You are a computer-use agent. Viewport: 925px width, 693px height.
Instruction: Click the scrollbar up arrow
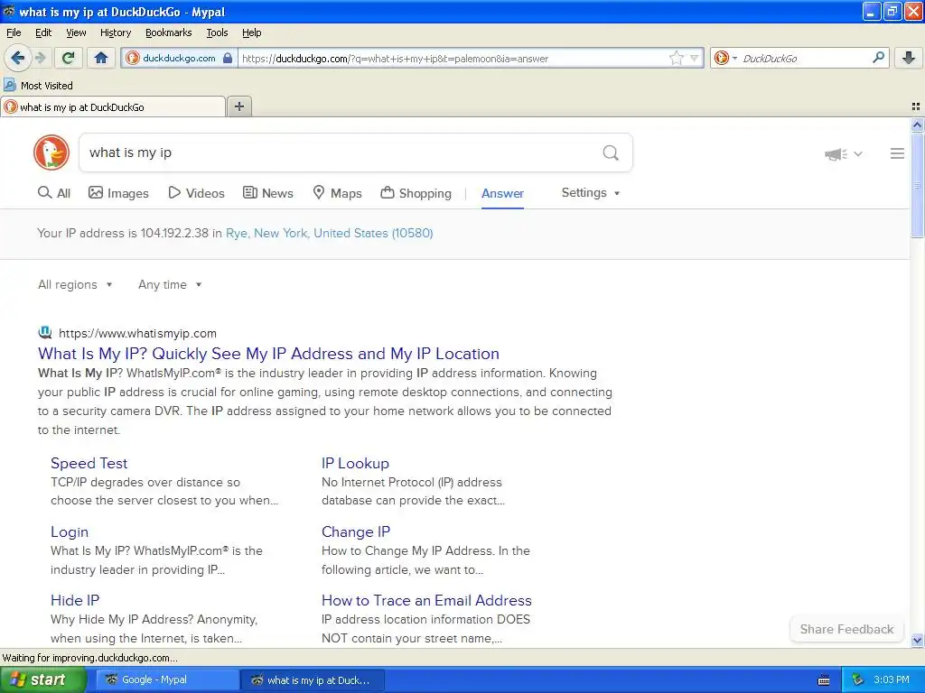point(917,125)
